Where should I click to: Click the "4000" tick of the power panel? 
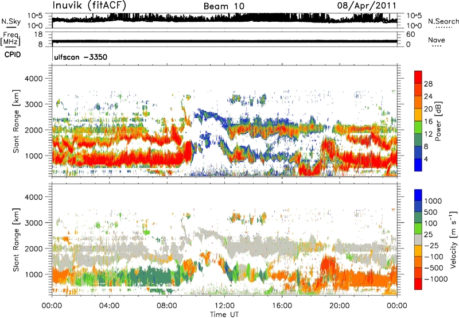33,79
